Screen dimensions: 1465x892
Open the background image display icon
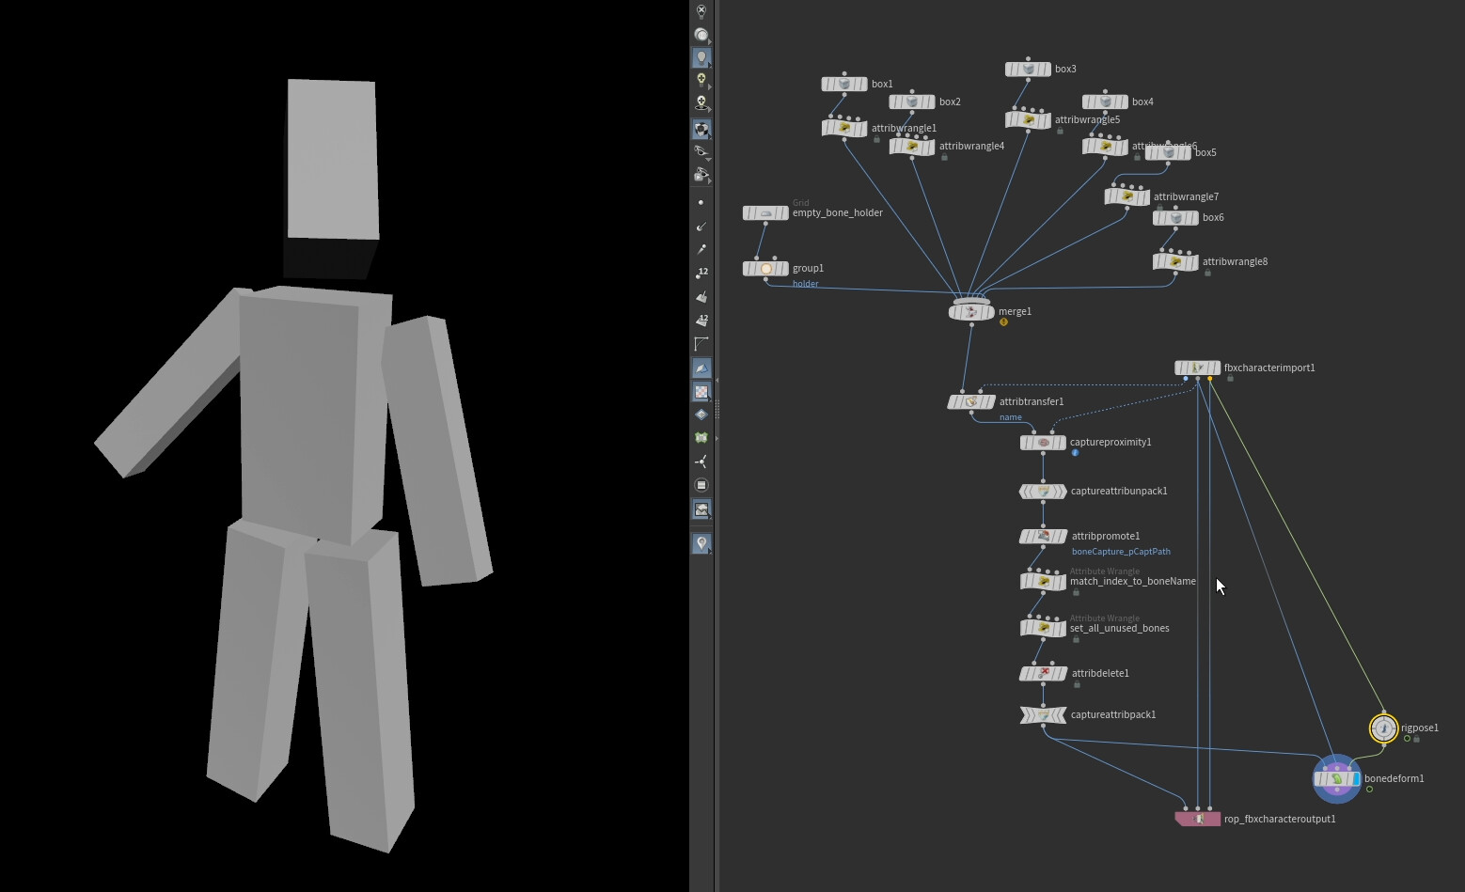(x=701, y=509)
